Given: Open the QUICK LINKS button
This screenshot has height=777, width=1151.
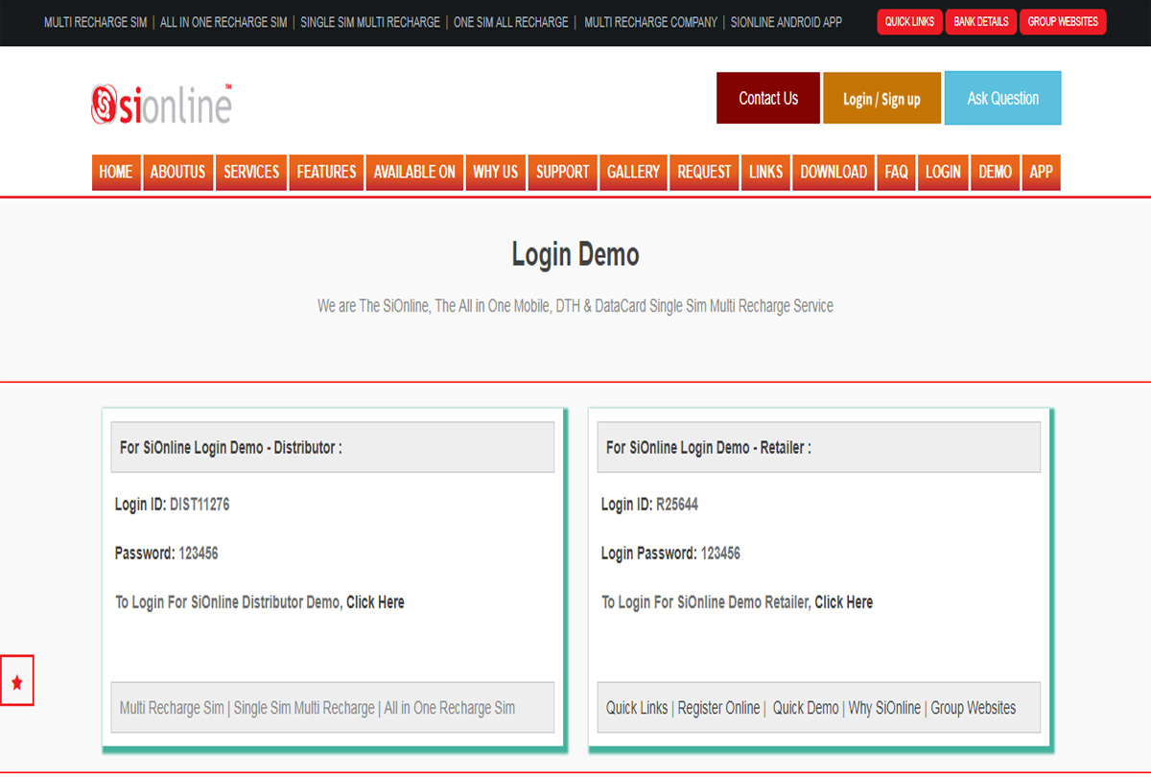Looking at the screenshot, I should (909, 22).
